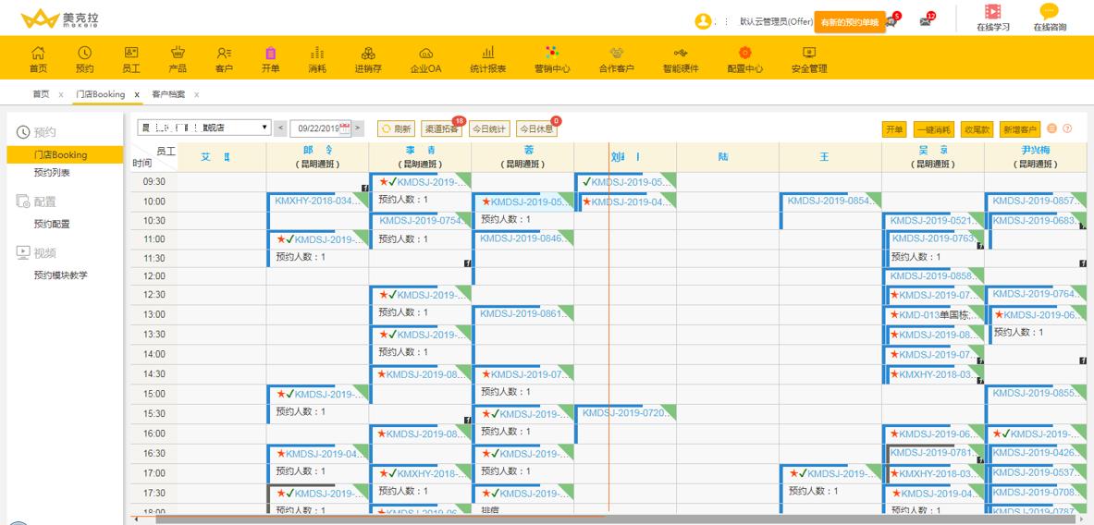Select 预约列表 in the sidebar
1094x525 pixels.
point(52,173)
